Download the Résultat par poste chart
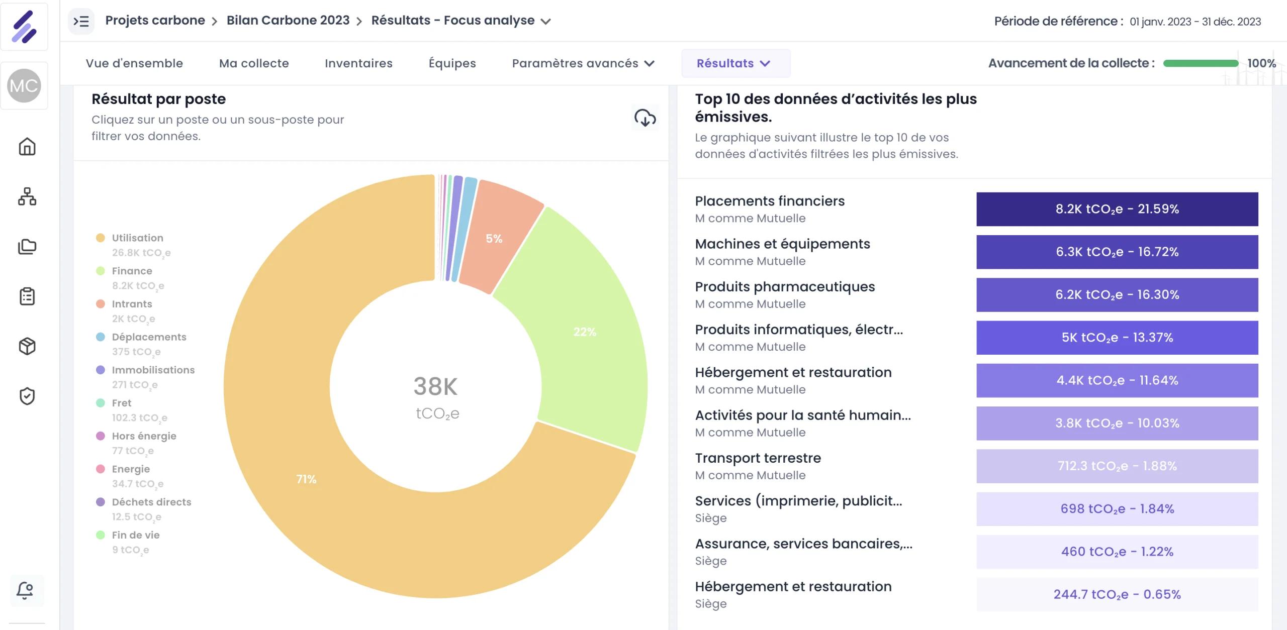This screenshot has width=1287, height=630. (645, 118)
